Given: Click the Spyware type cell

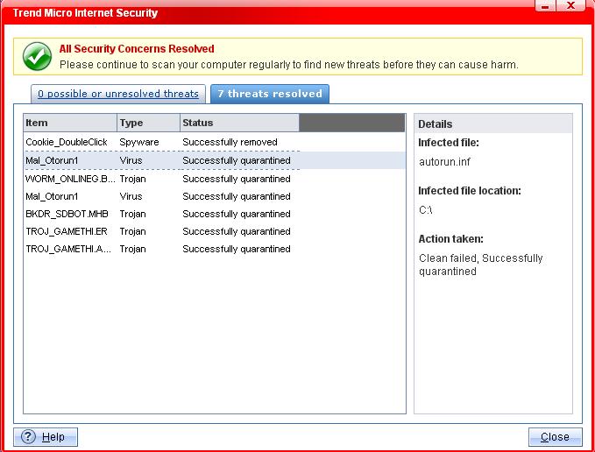Looking at the screenshot, I should (138, 142).
